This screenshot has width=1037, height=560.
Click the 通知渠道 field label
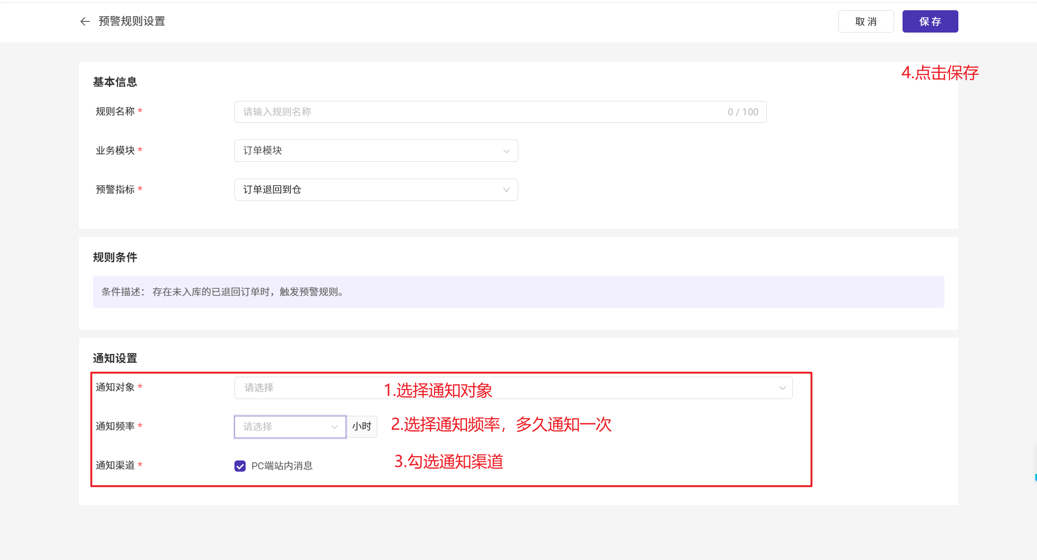115,465
